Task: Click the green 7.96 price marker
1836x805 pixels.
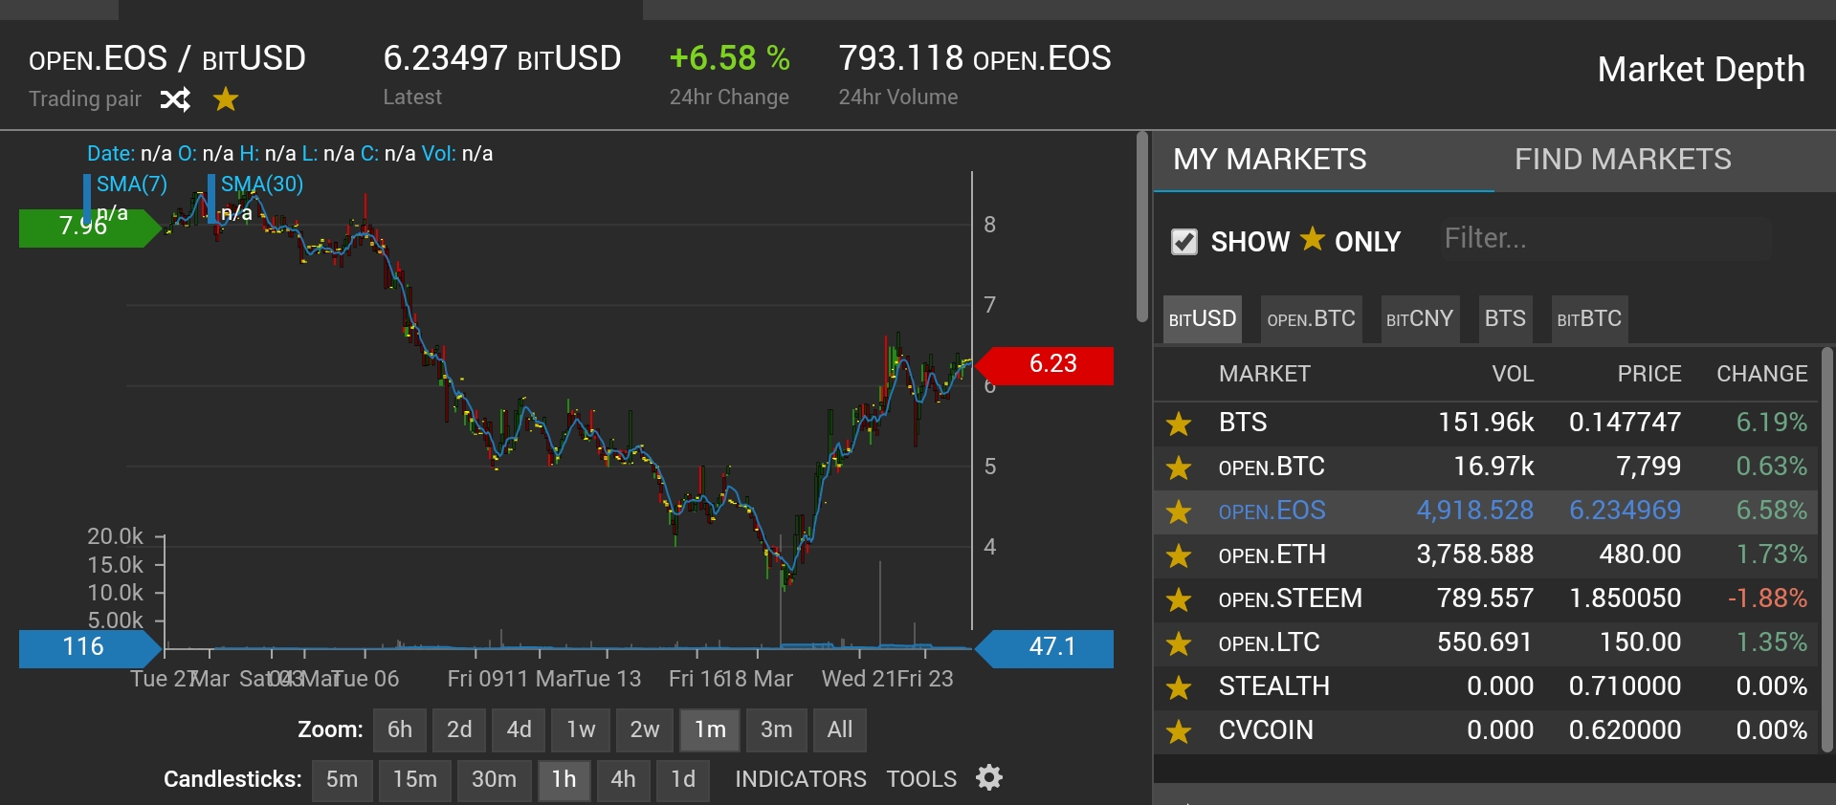Action: 90,228
